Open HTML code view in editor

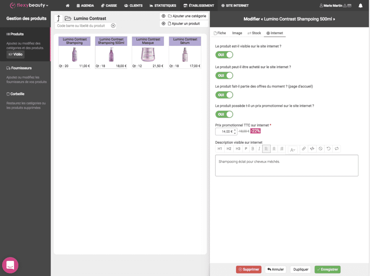pos(312,149)
